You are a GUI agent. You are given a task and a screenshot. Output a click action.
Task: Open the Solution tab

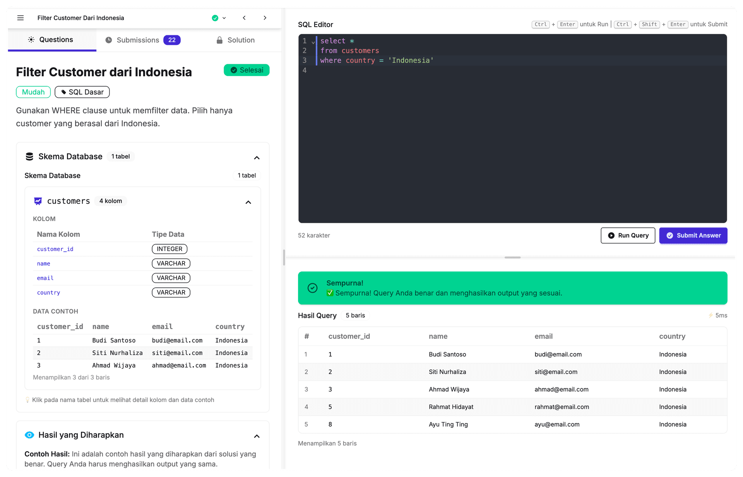[x=241, y=40]
